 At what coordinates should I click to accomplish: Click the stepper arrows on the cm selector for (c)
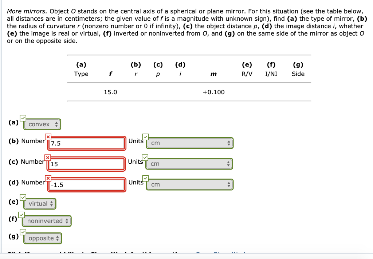[x=228, y=164]
